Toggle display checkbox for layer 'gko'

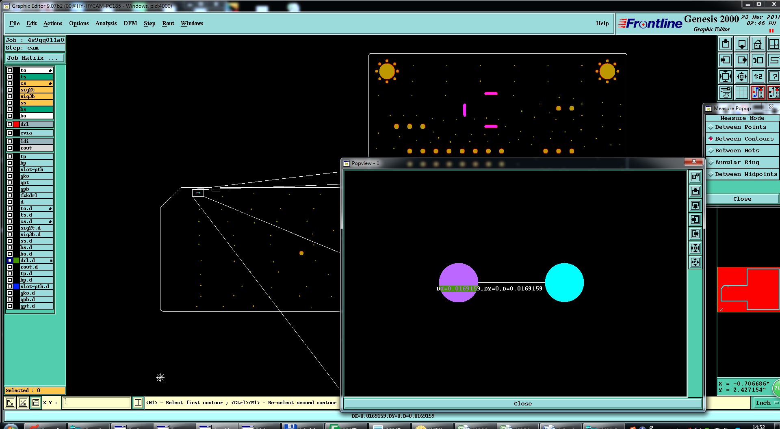tap(10, 176)
